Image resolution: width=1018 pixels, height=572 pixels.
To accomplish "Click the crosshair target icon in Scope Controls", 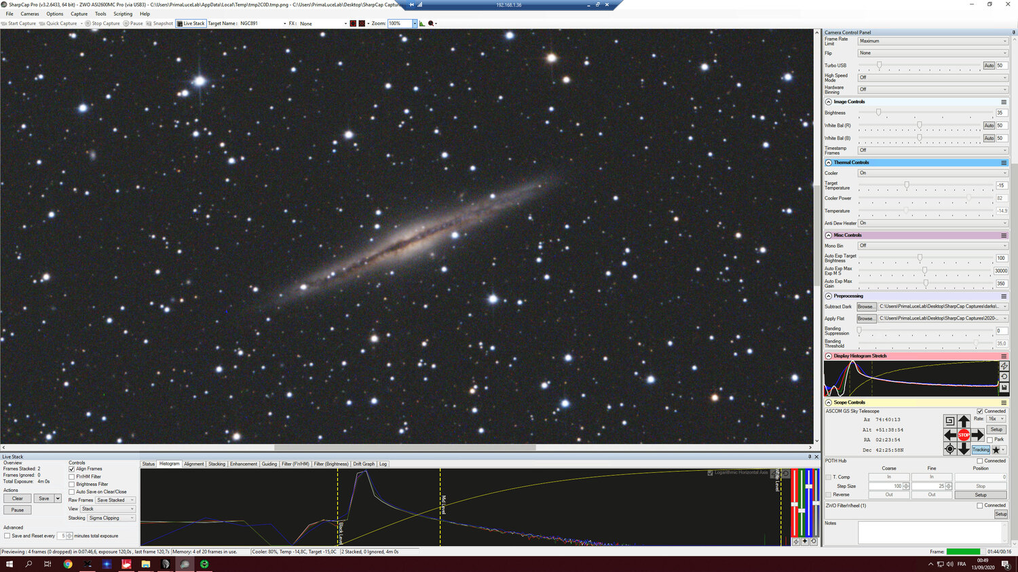I will (x=950, y=449).
